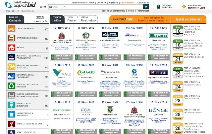212x134 pixels.
Task: Open the Industrial, Máquinas & Equipamentos icon
Action: tap(11, 57)
